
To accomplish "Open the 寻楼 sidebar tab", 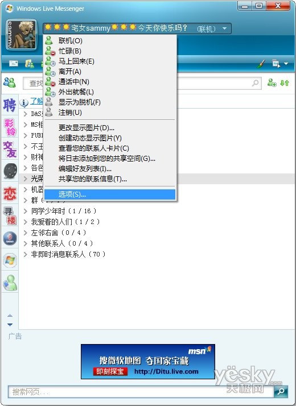I will pyautogui.click(x=10, y=216).
